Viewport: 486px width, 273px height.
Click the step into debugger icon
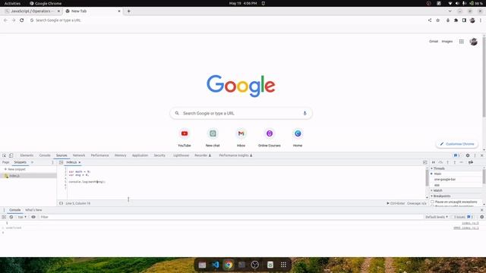tap(447, 162)
